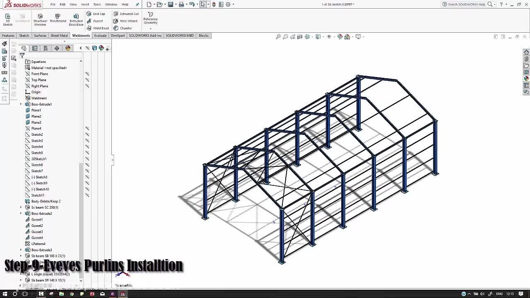Expand the Boss-Extrude2 tree item
530x298 pixels.
tap(21, 214)
